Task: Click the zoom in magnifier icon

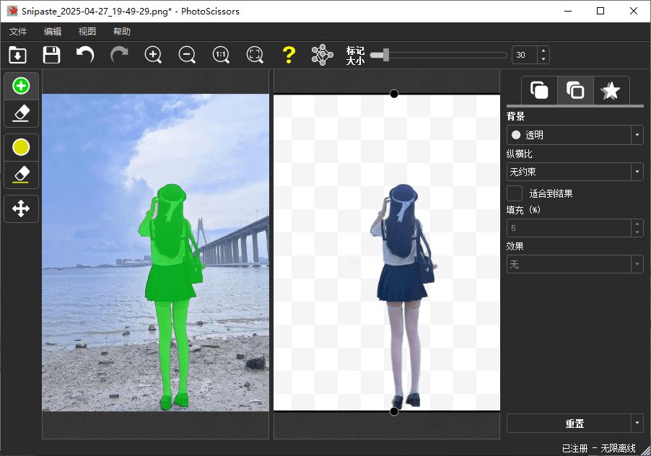Action: [153, 55]
